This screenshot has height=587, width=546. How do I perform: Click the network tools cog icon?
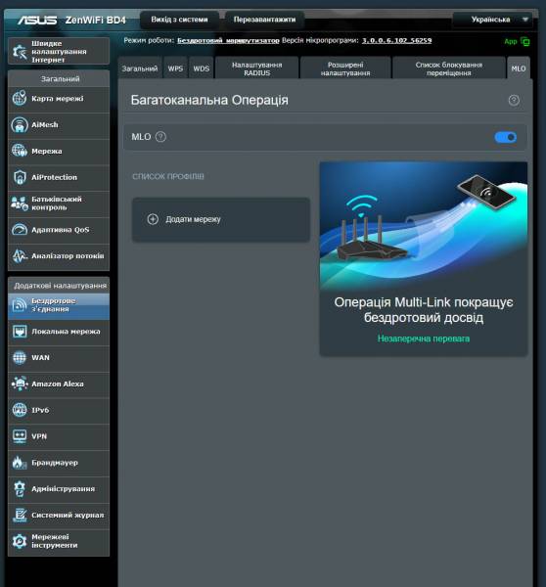coord(20,541)
